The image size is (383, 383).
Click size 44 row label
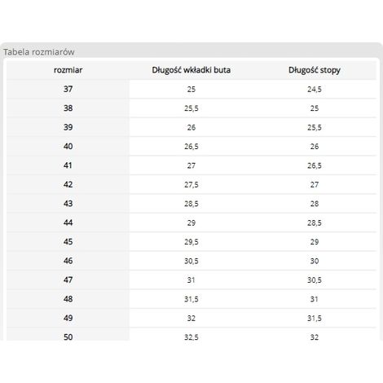[68, 222]
